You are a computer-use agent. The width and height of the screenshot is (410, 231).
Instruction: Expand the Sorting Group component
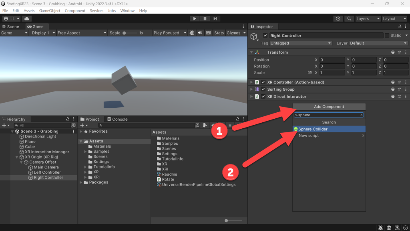coord(251,89)
